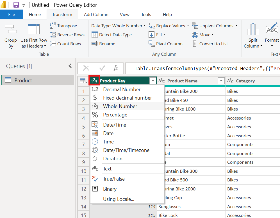Confirm the formula with the checkmark
Viewport: 280px width, 218px height.
(x=102, y=68)
